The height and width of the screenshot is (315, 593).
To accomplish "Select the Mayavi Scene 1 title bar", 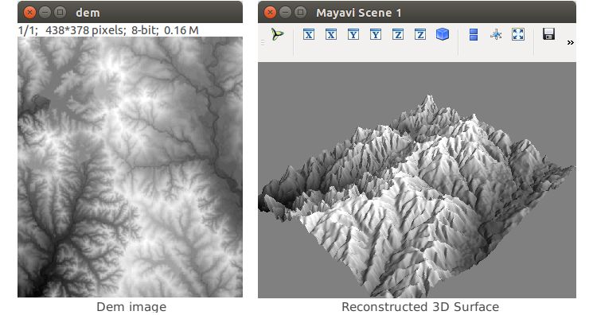I will click(x=417, y=13).
